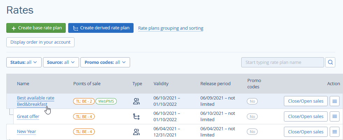Image resolution: width=343 pixels, height=140 pixels.
Task: Click guests type icon for Best available rate
Action: [x=136, y=101]
